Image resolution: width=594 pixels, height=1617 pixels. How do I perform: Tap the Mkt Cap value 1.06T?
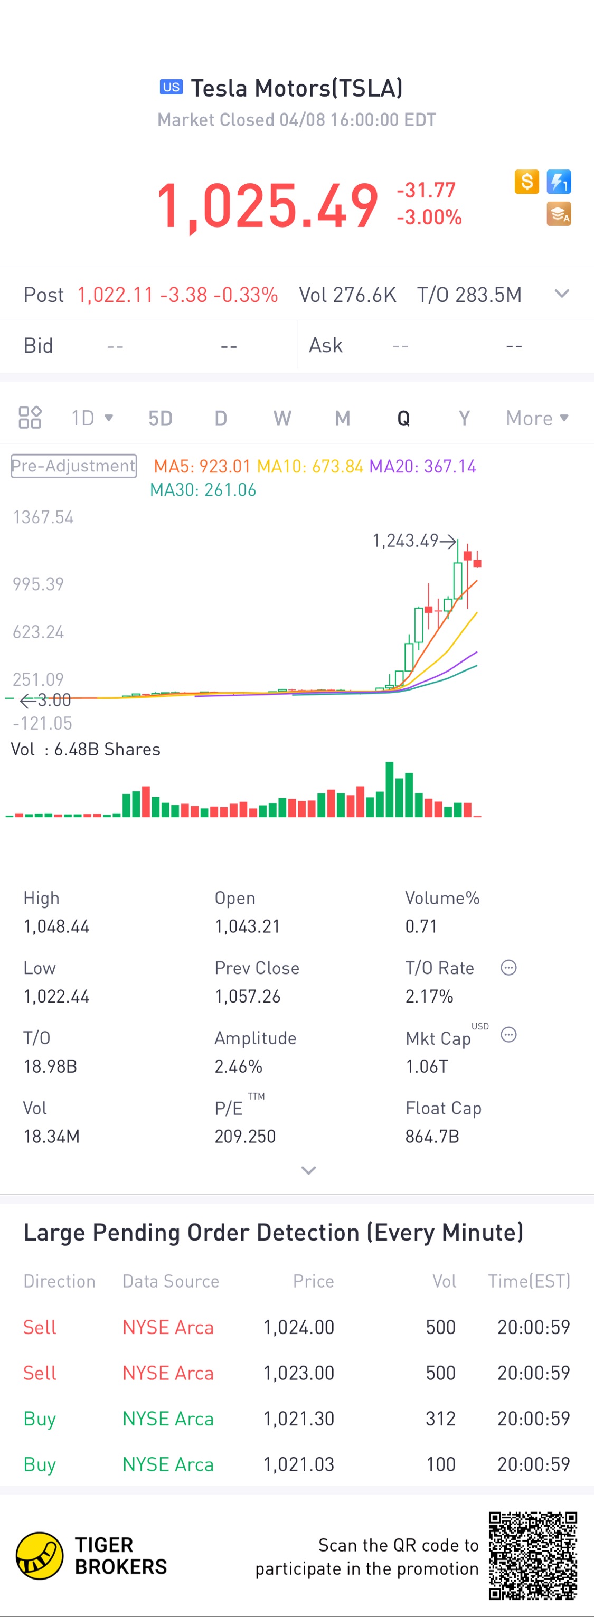427,1066
